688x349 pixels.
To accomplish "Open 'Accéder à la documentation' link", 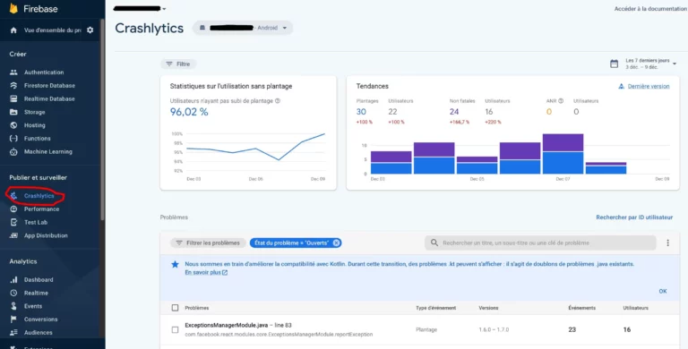I will click(650, 9).
